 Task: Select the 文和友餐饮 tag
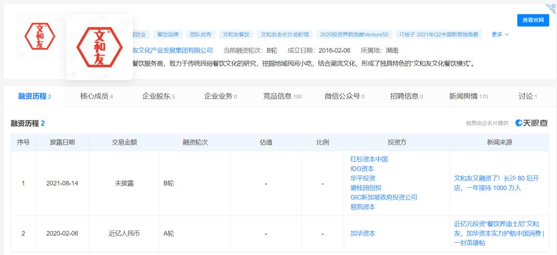click(x=236, y=34)
